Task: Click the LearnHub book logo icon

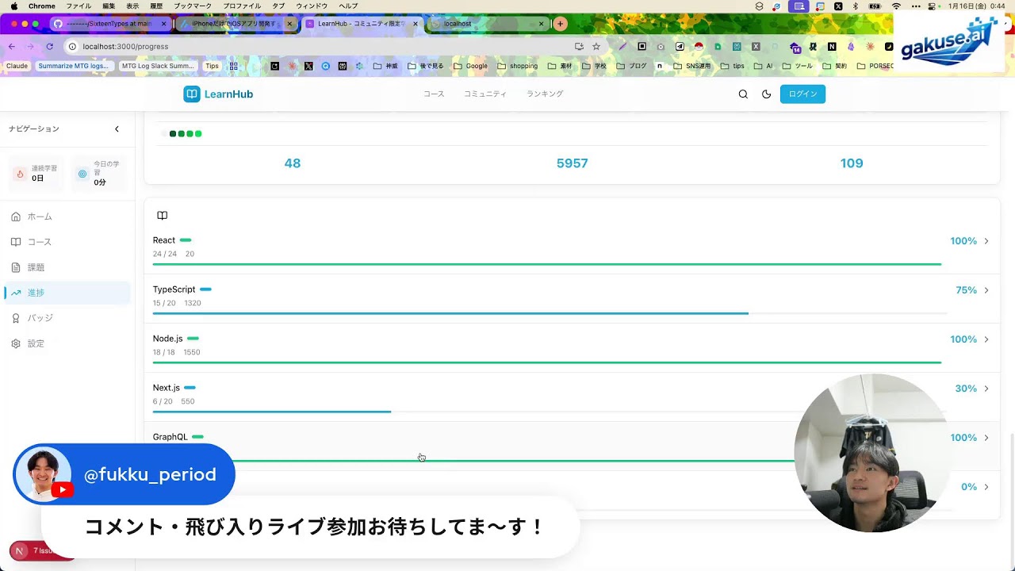Action: click(x=192, y=94)
